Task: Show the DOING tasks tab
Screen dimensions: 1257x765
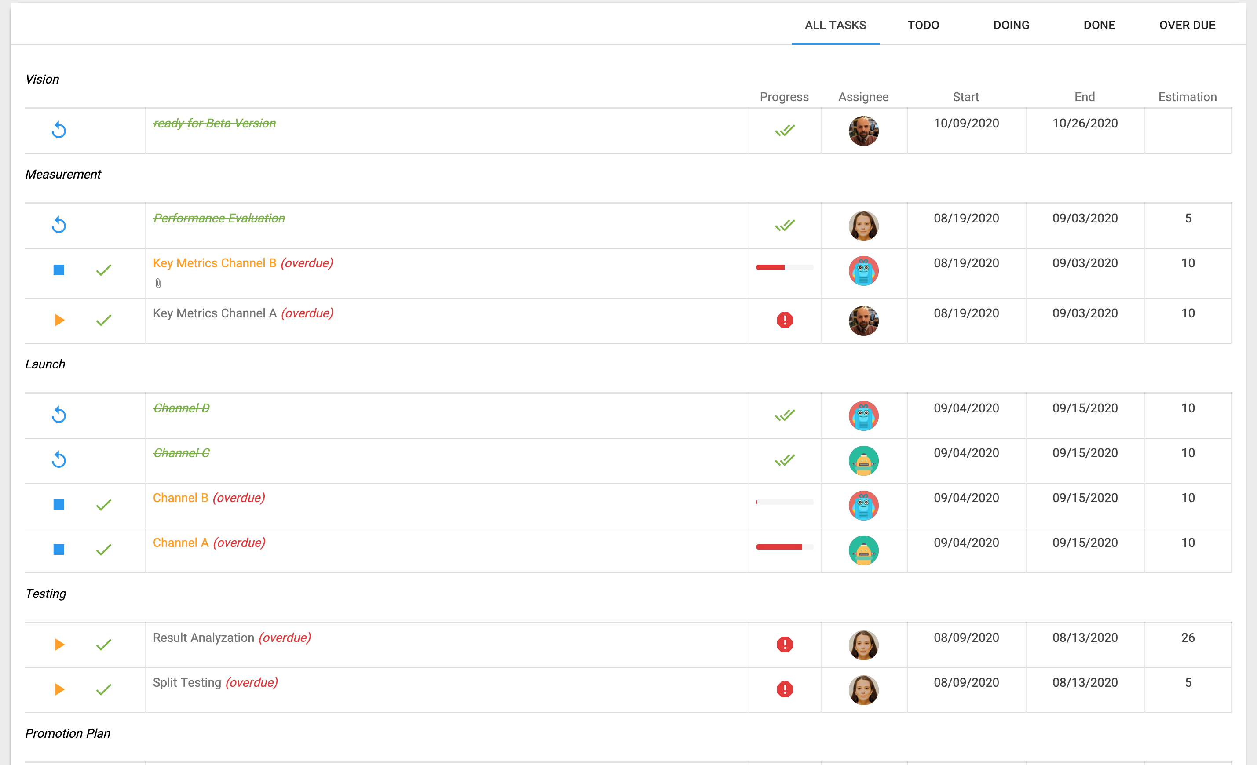Action: [x=1011, y=25]
